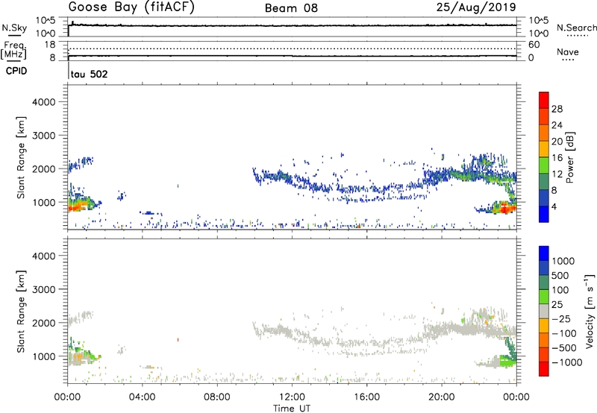Select the "N.Sky" axis label
The width and height of the screenshot is (597, 413).
[x=14, y=28]
